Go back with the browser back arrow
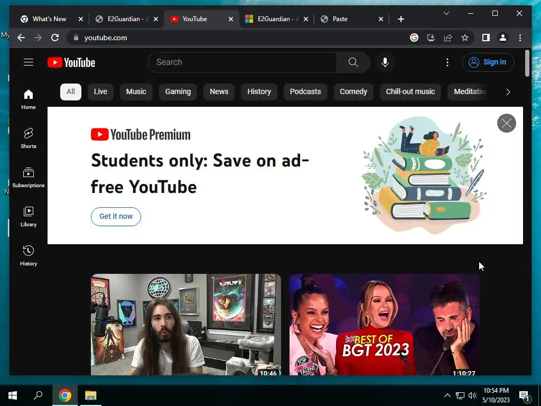 point(21,38)
